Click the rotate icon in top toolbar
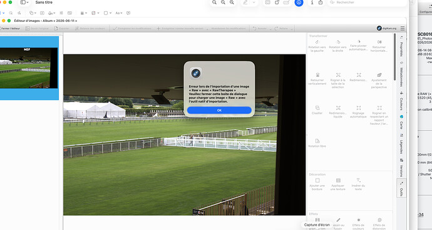 click(277, 2)
